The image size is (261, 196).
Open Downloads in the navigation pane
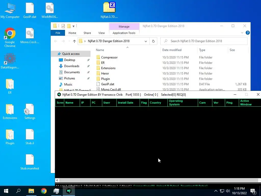[72, 66]
